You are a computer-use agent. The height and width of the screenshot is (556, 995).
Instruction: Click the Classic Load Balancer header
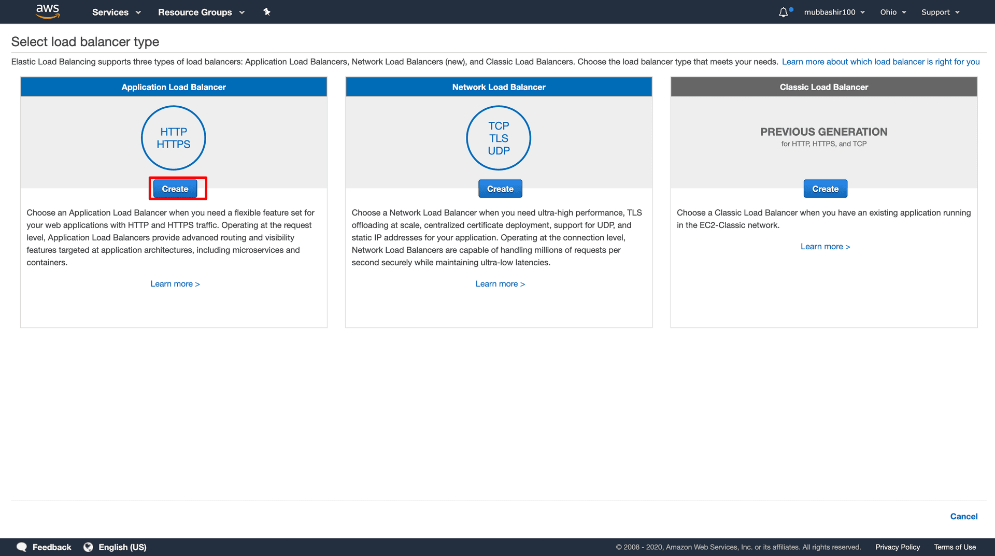coord(824,87)
